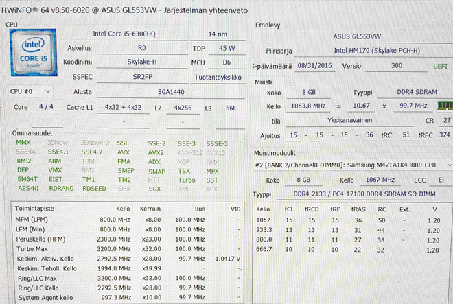453x304 pixels.
Task: Click the Kerroin column header
Action: 150,209
